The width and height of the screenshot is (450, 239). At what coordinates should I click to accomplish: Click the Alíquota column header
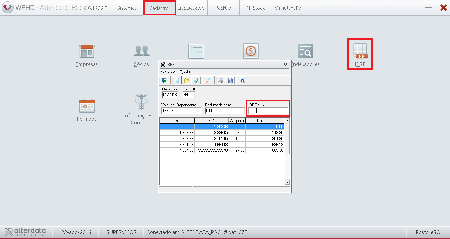tap(237, 121)
